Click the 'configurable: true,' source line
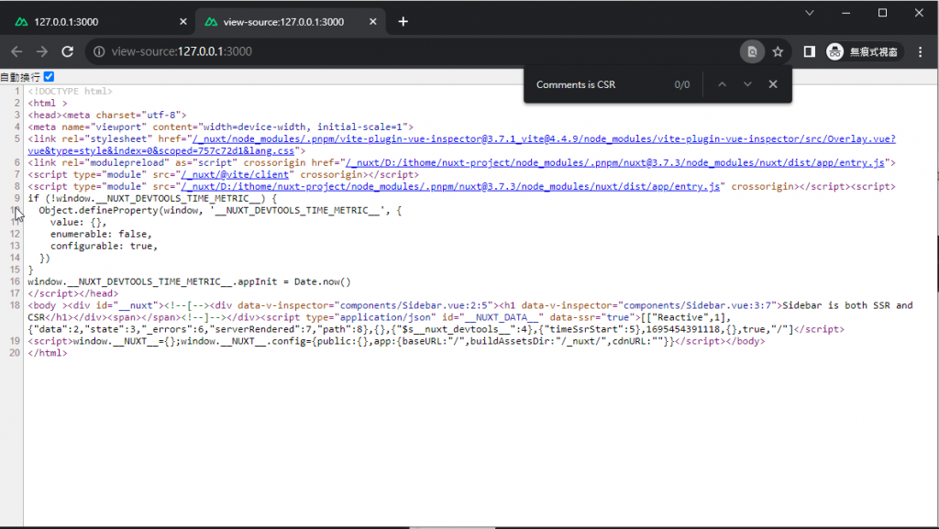The height and width of the screenshot is (529, 939). (105, 246)
